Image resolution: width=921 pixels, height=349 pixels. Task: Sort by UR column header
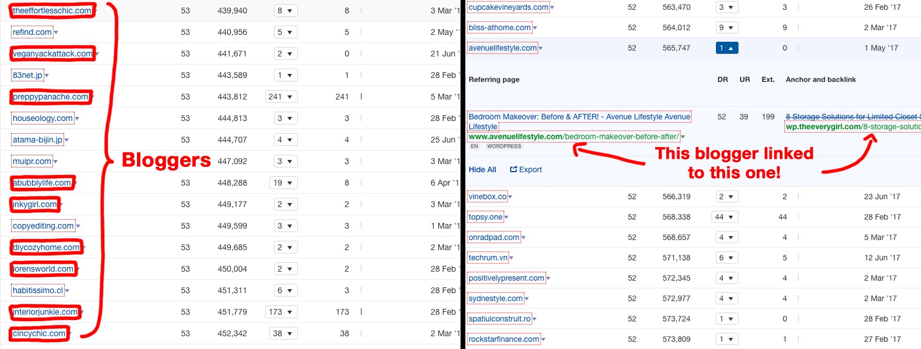tap(744, 79)
